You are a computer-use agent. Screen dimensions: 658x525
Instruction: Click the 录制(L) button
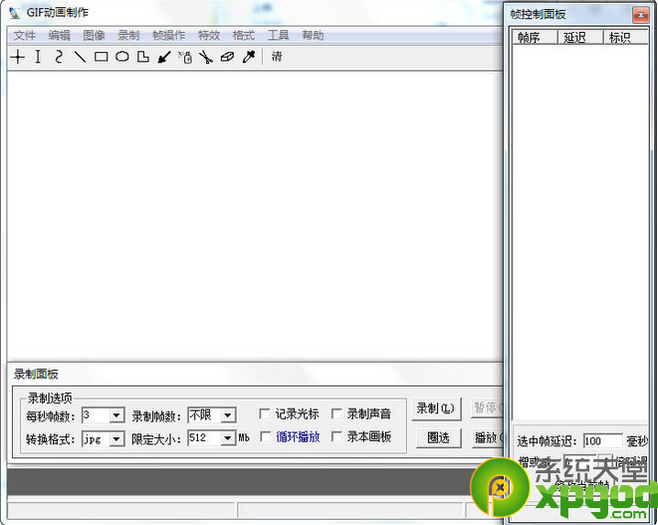pos(436,408)
